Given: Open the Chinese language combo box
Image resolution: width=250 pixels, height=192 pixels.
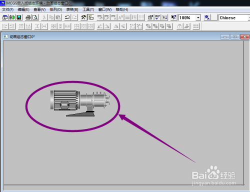Looking at the screenshot, I should (234, 17).
